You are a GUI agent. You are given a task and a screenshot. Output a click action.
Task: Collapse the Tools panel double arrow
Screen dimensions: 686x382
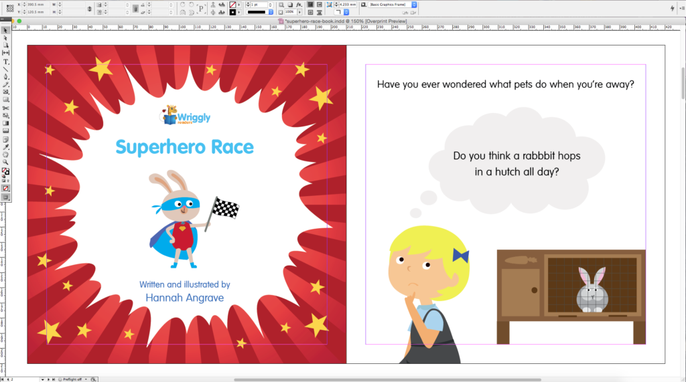click(3, 19)
